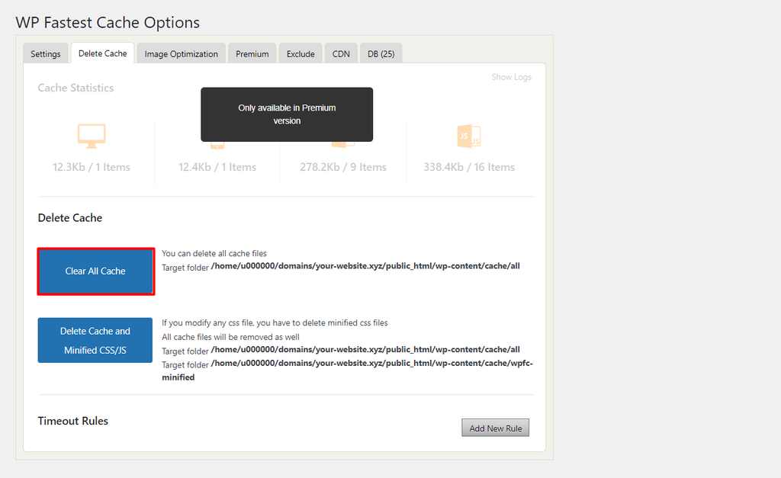The width and height of the screenshot is (781, 478).
Task: Click the Add New Rule button
Action: [x=495, y=428]
